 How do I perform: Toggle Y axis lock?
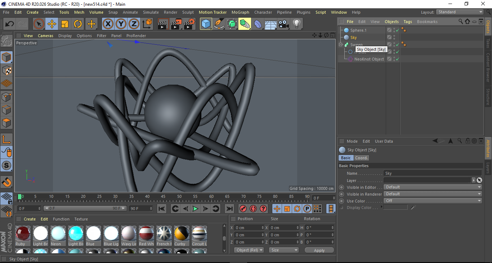pyautogui.click(x=121, y=24)
